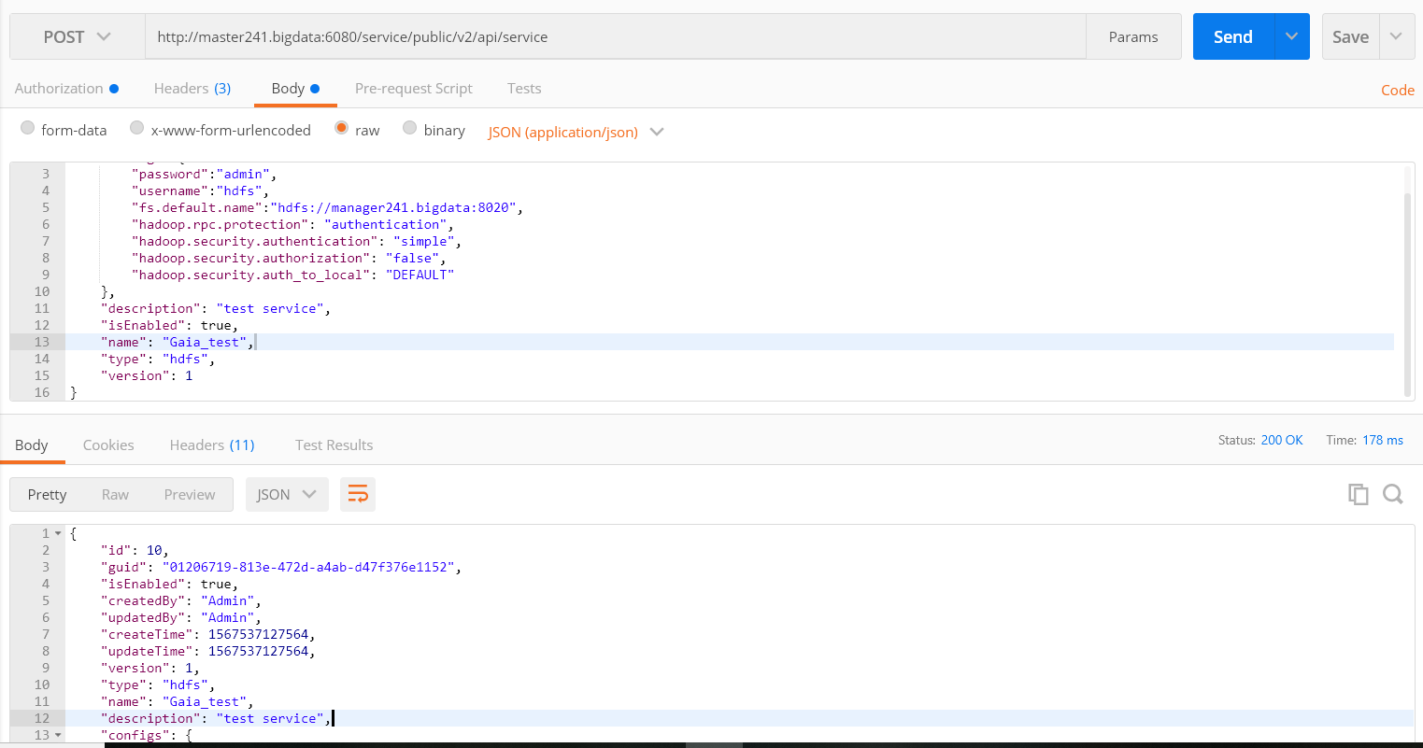Toggle line wrapping in the response viewer
The image size is (1423, 748).
click(x=358, y=494)
